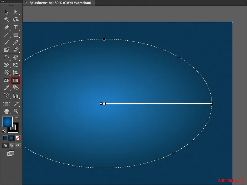Screen dimensions: 247x185
Task: Activate the Symbol Sprayer tool
Action: tap(6, 96)
